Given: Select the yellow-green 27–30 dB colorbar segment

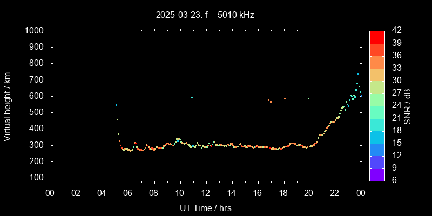Looking at the screenshot, I should click(377, 87).
